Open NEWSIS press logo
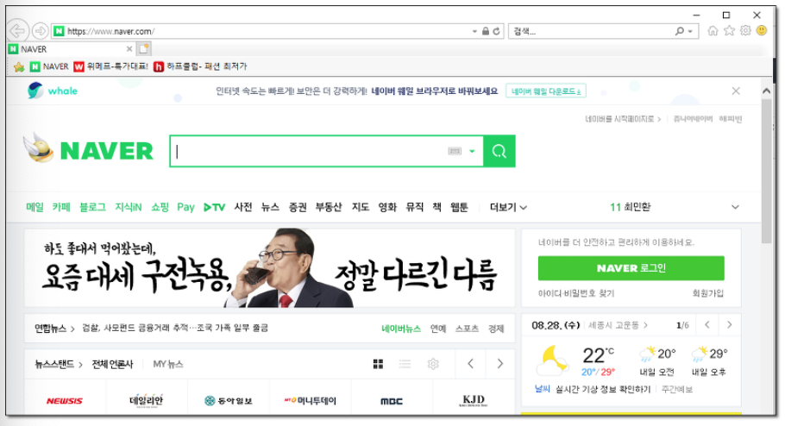 [x=65, y=401]
